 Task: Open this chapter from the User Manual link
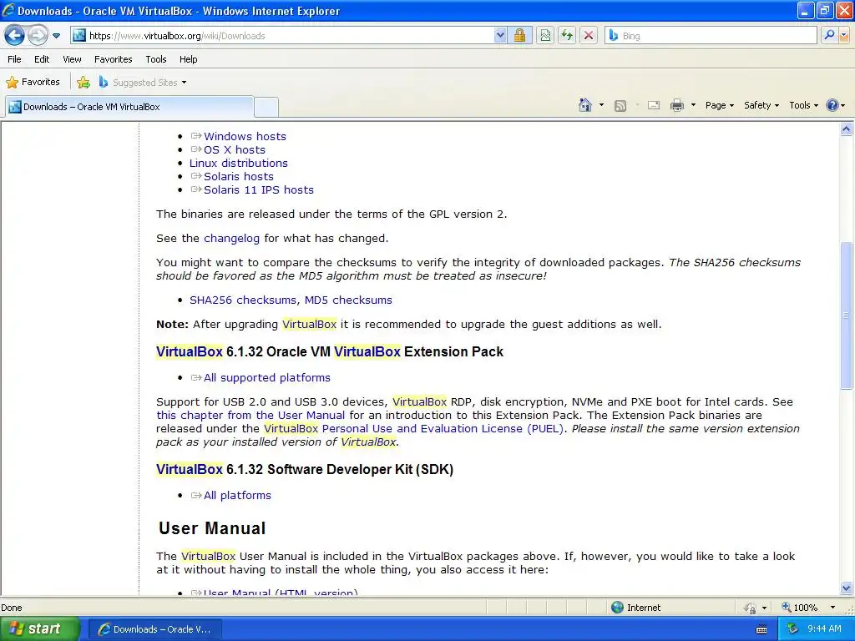click(x=250, y=416)
